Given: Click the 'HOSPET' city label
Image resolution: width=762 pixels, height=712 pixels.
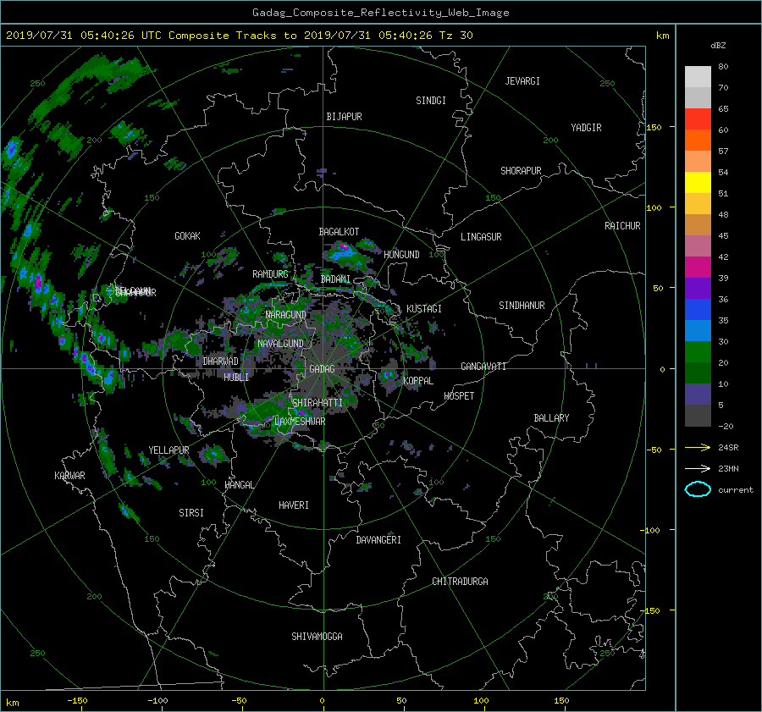Looking at the screenshot, I should click(459, 396).
